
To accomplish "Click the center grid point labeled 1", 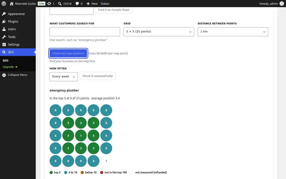I will 81,136.
